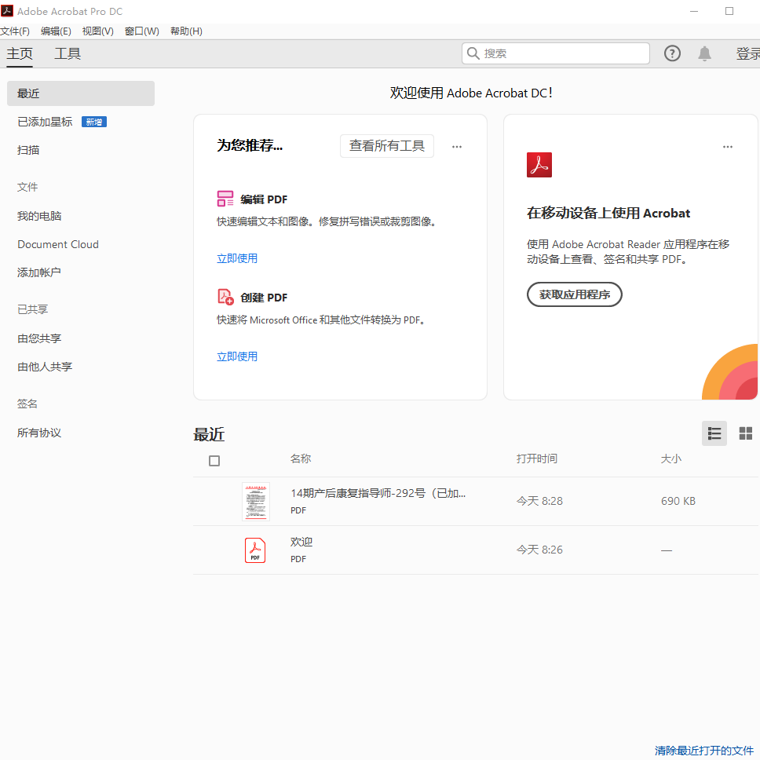Open the notifications bell icon
The height and width of the screenshot is (760, 760).
tap(704, 53)
